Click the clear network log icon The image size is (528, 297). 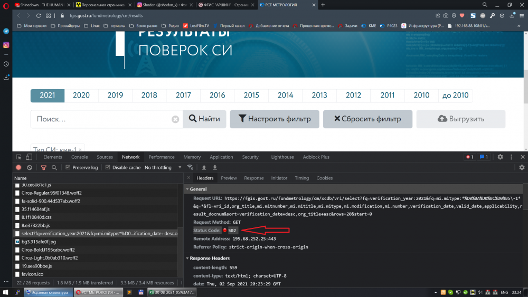(30, 168)
